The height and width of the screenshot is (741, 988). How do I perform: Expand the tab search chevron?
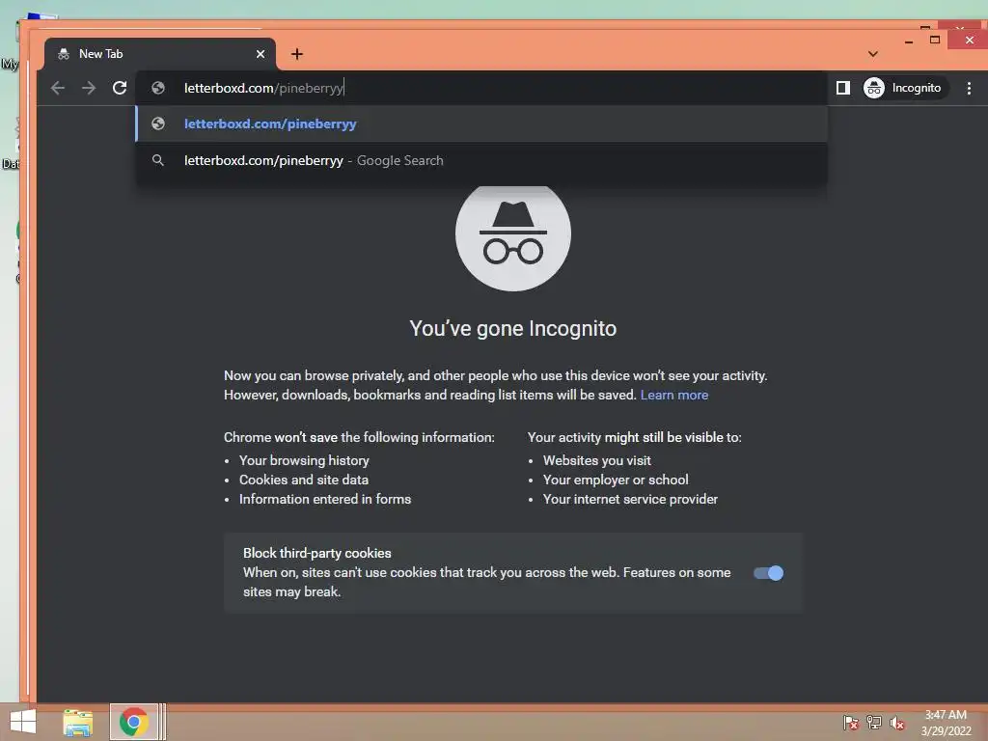[x=872, y=54]
